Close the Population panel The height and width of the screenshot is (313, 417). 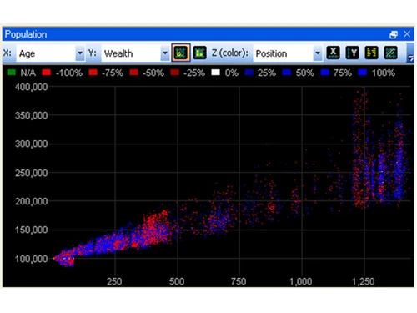point(407,34)
